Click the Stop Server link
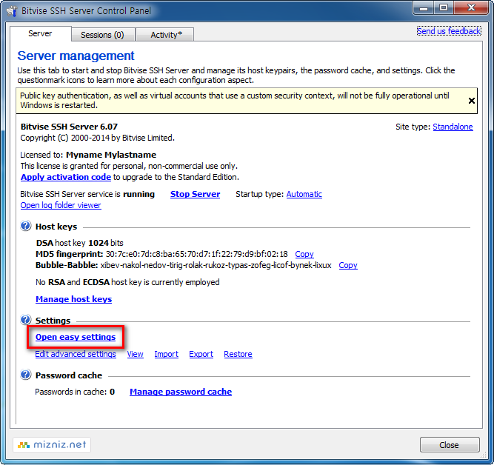494x465 pixels. pos(195,194)
